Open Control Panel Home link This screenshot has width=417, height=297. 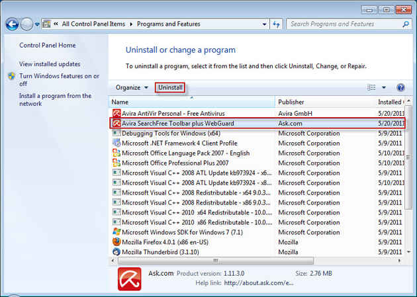(48, 46)
